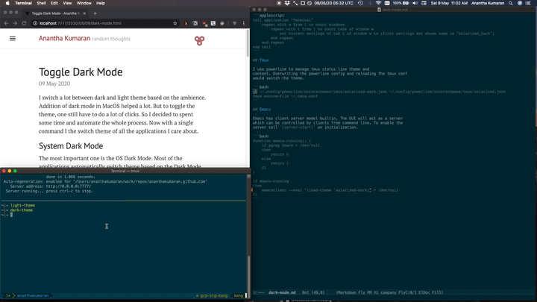
Task: Click the tmux source-file line in Emacs
Action: click(x=285, y=96)
